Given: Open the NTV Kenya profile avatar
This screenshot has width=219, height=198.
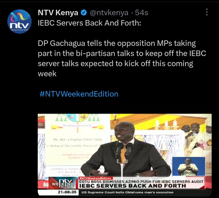Looking at the screenshot, I should 19,21.
